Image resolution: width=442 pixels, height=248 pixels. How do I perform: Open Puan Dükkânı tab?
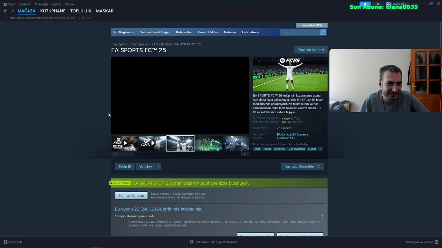tap(208, 32)
